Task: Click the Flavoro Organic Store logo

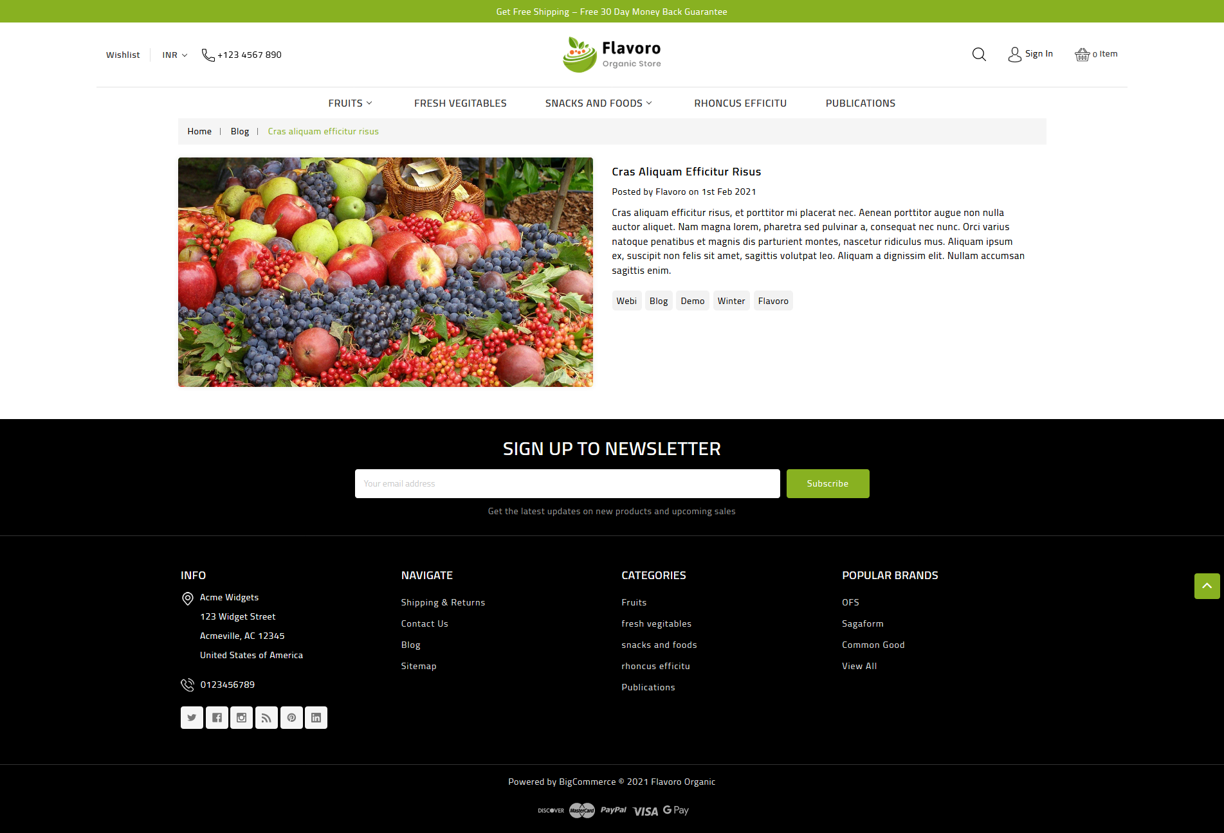Action: (612, 55)
